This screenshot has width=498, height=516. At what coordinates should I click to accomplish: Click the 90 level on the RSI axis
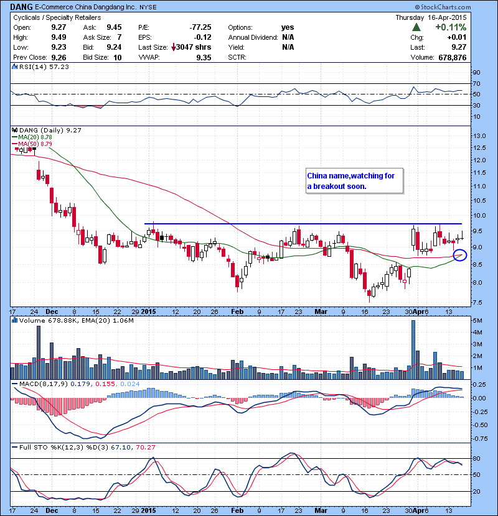[476, 73]
